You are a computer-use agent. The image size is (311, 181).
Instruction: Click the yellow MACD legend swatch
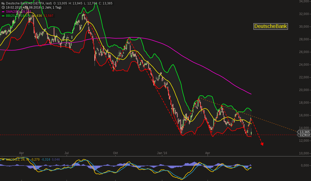point(3,160)
